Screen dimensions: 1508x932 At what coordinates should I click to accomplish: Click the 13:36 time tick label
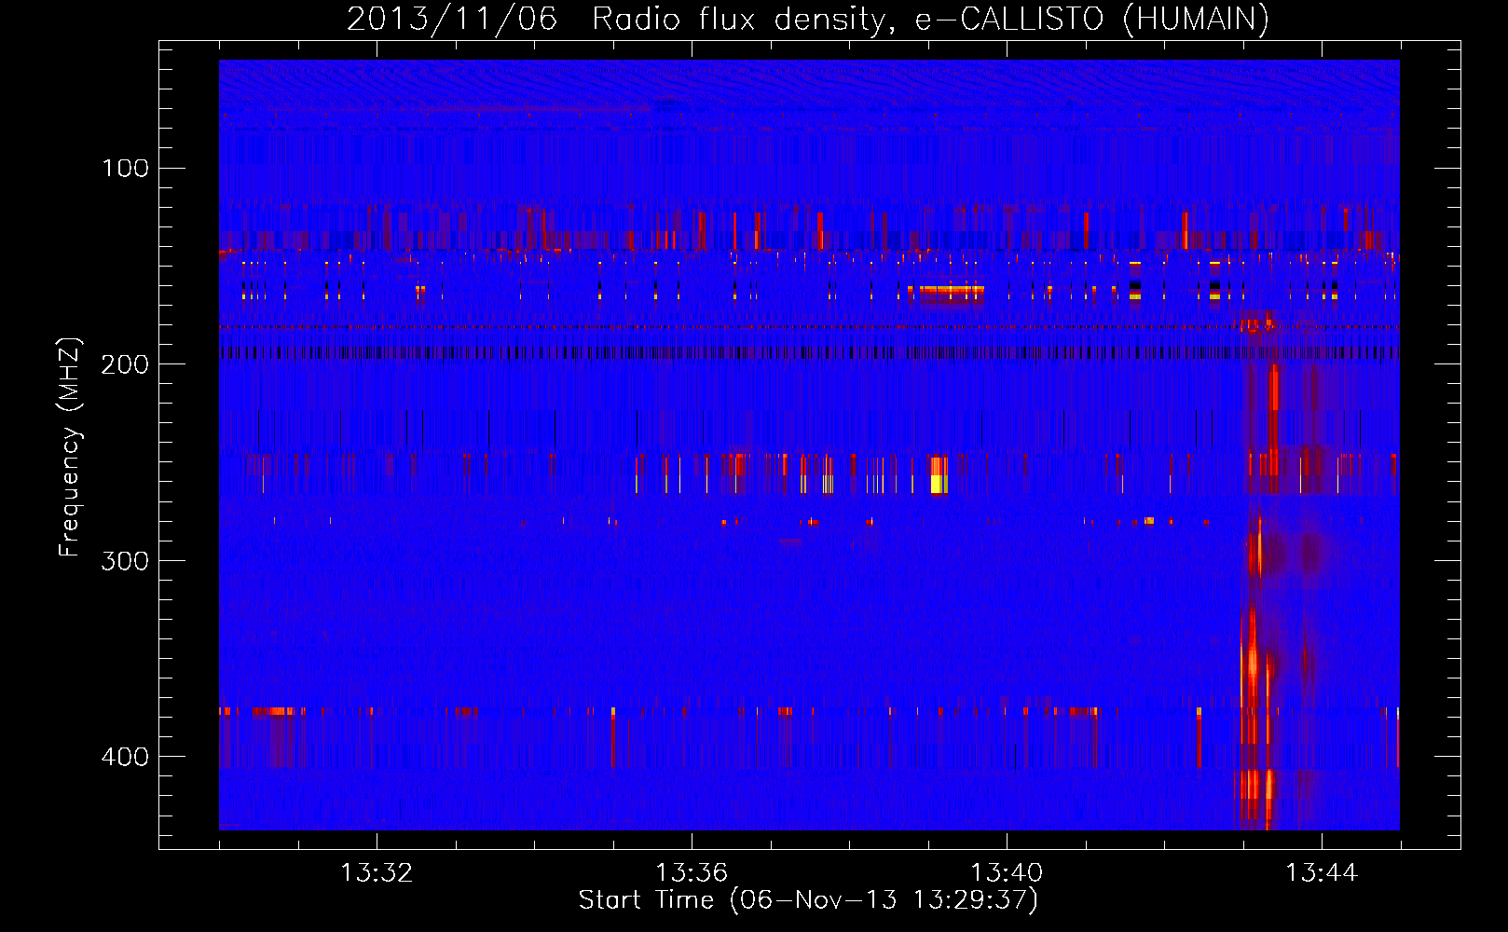coord(692,873)
